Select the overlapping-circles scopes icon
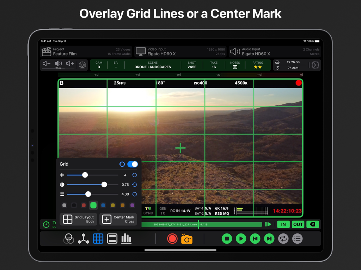 [x=69, y=239]
